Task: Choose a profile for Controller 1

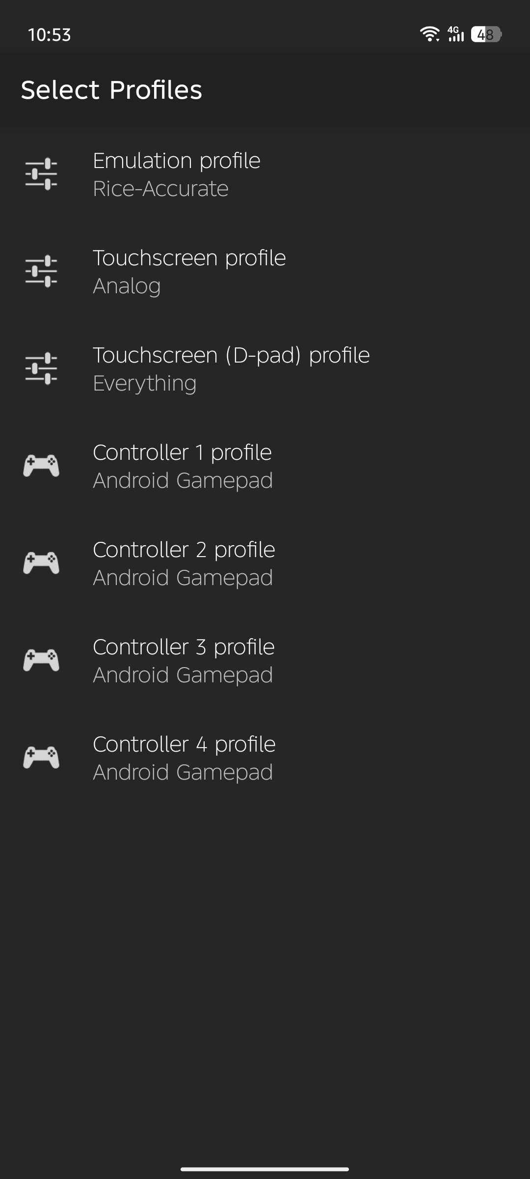Action: pos(265,466)
